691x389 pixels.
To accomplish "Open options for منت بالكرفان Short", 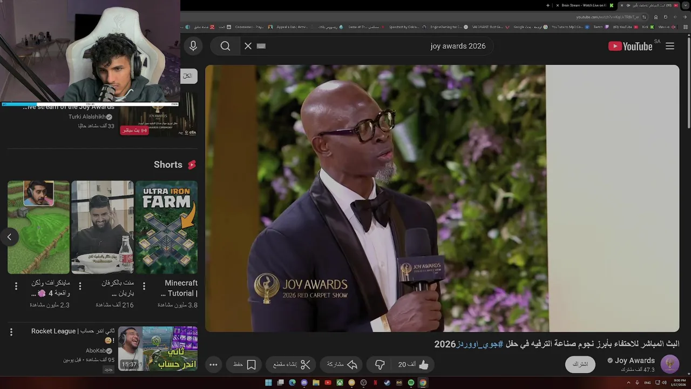I will [80, 286].
